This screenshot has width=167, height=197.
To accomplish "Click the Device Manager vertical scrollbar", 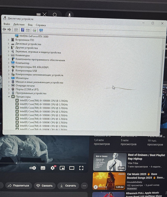I will click(161, 73).
